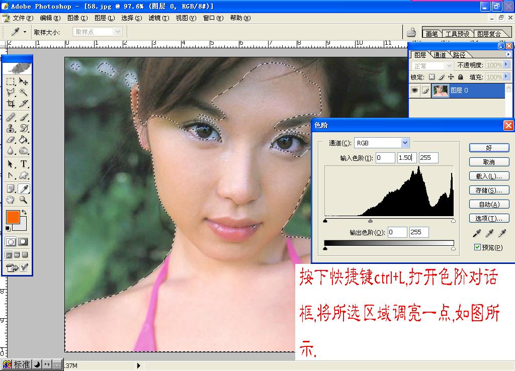
Task: Select the Brush tool
Action: tap(23, 117)
